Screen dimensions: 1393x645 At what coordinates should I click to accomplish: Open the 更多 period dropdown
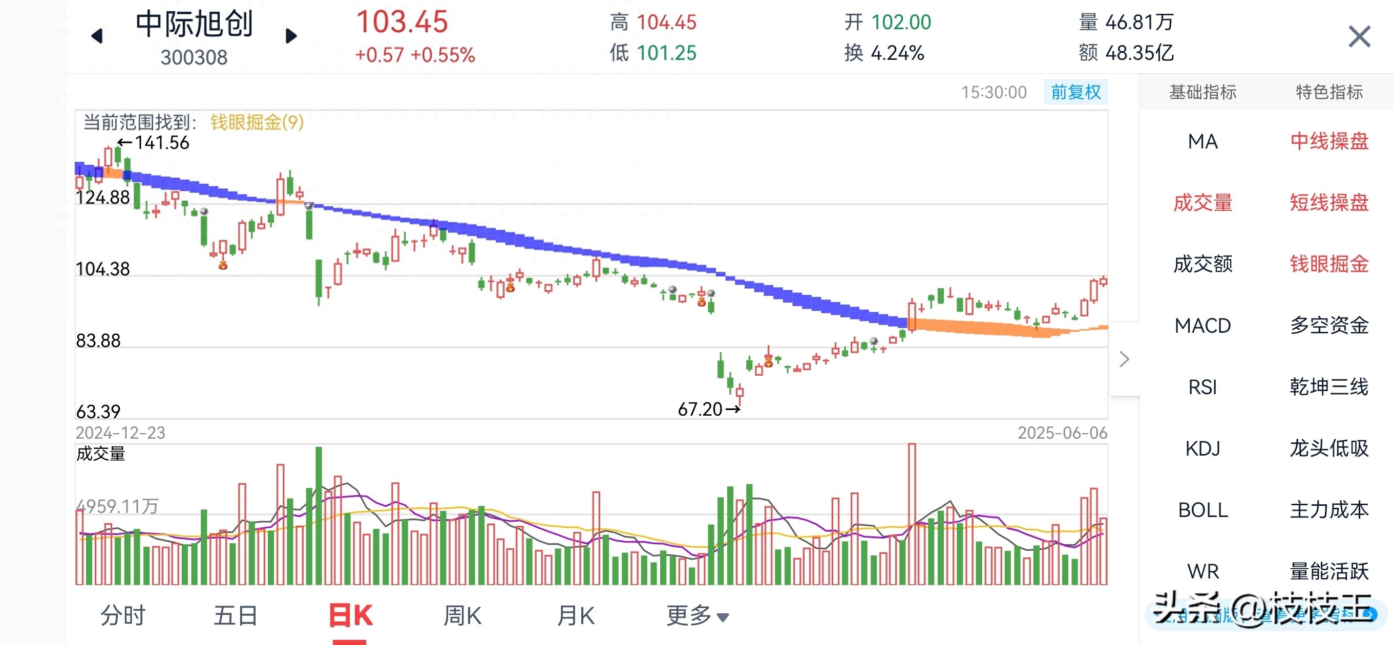click(x=698, y=615)
